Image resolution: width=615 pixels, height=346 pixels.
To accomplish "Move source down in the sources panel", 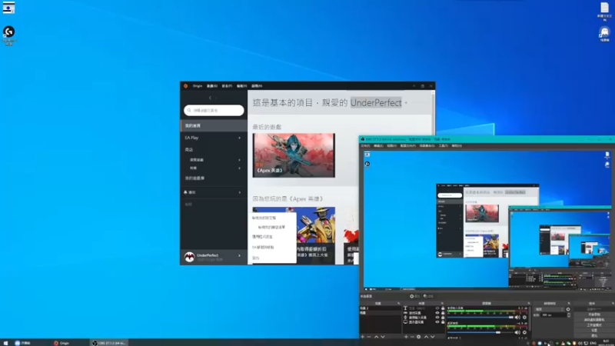I will tap(432, 337).
